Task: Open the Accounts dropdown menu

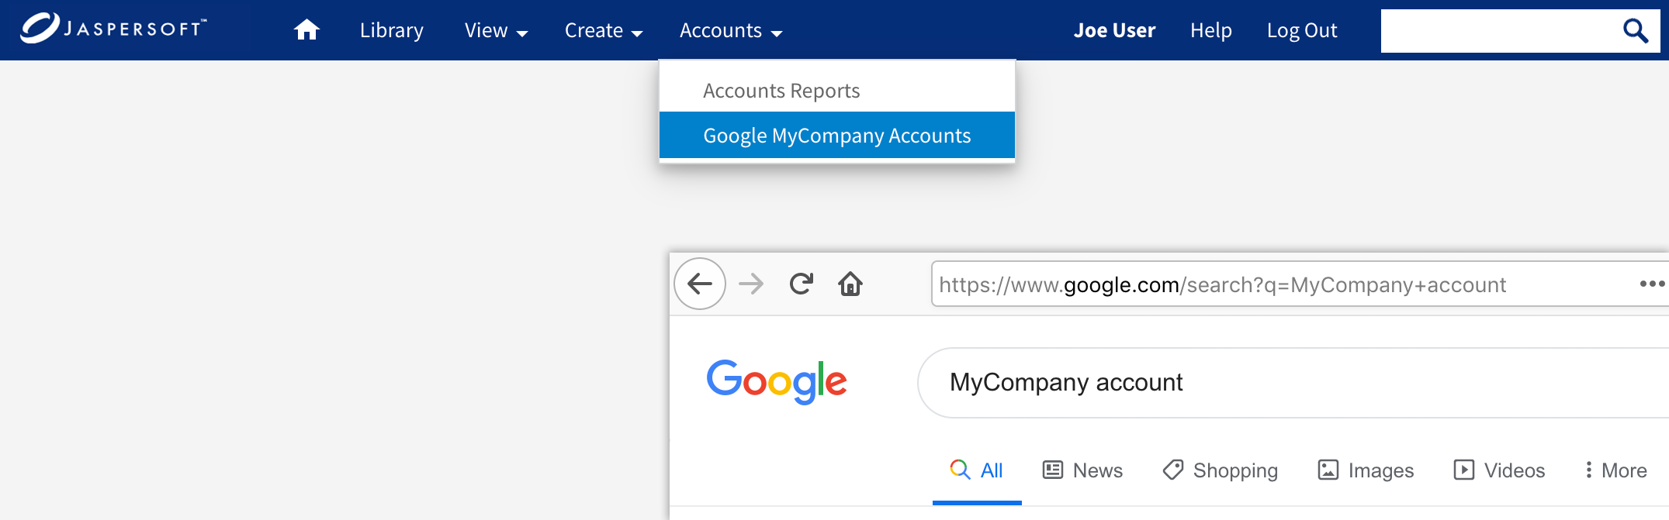Action: coord(731,30)
